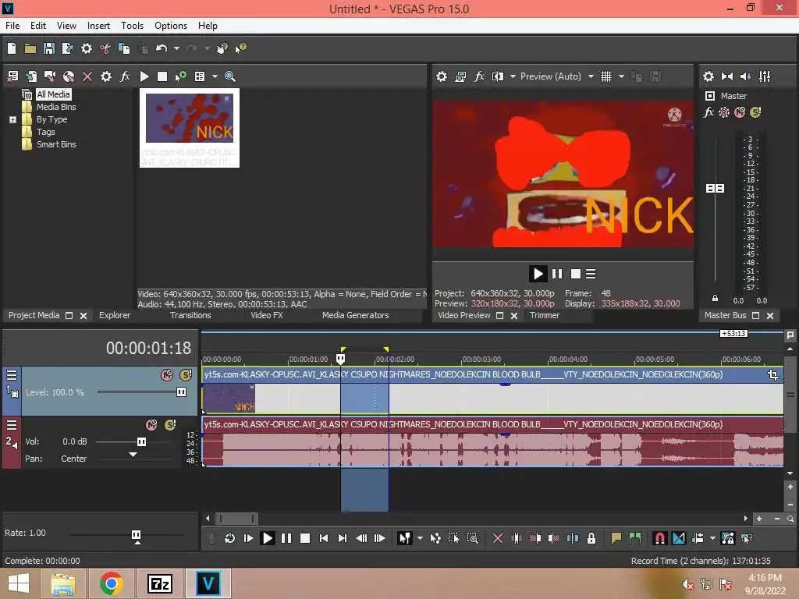Open the Insert menu
The image size is (799, 599).
tap(98, 26)
